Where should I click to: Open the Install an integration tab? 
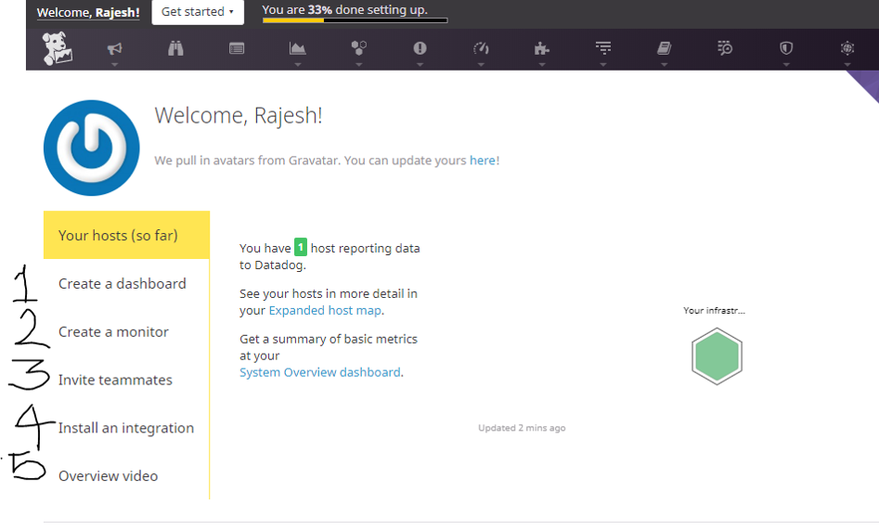[125, 429]
